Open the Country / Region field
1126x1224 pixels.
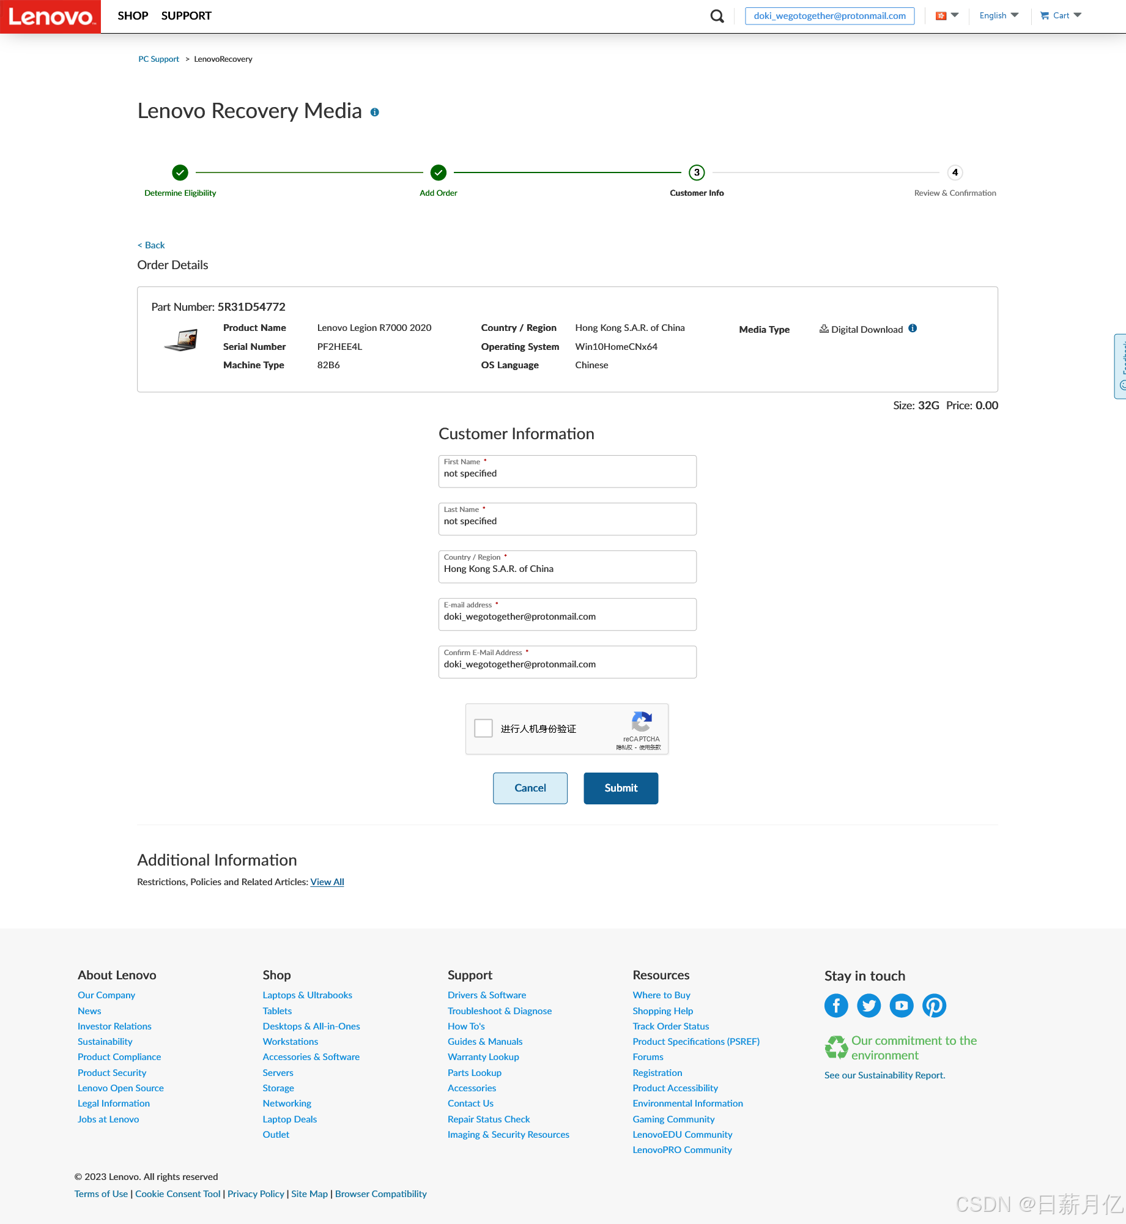(x=567, y=566)
